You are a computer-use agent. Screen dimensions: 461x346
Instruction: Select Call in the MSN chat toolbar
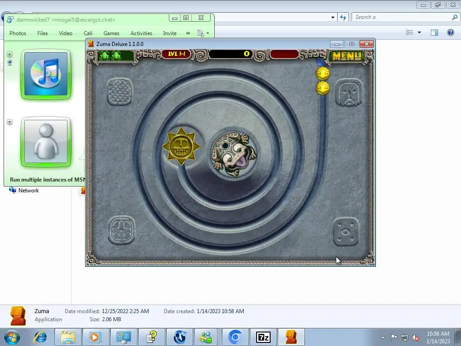point(88,33)
